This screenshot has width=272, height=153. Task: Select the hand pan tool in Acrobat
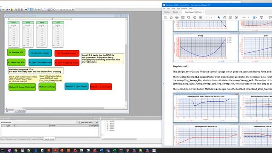[x=225, y=17]
